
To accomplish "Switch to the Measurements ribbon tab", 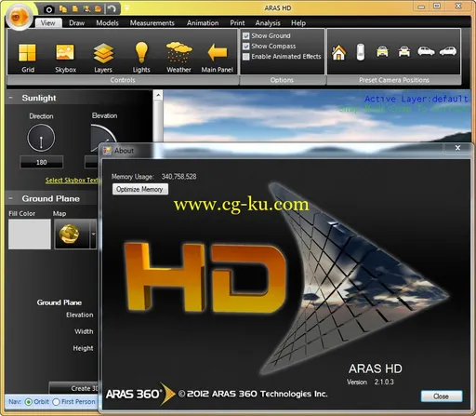I will click(x=152, y=23).
